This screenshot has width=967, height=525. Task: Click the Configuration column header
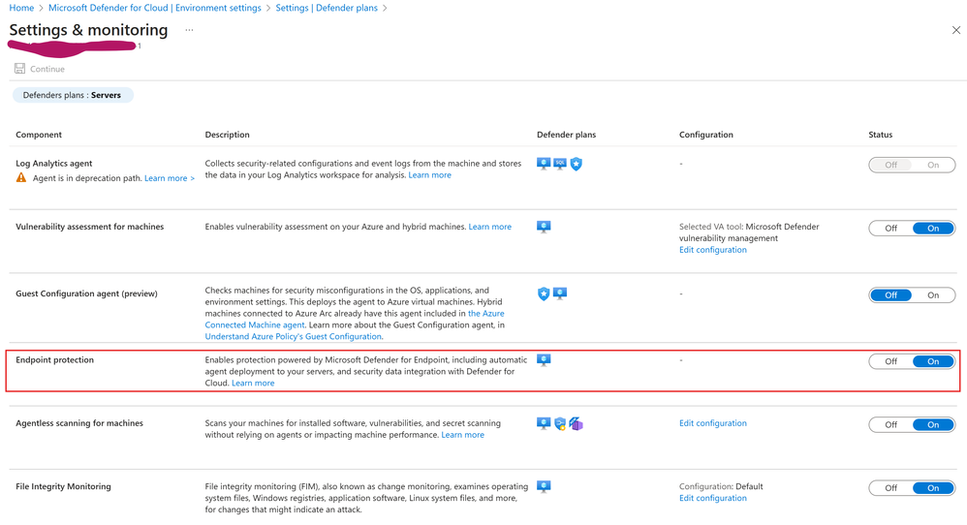706,135
